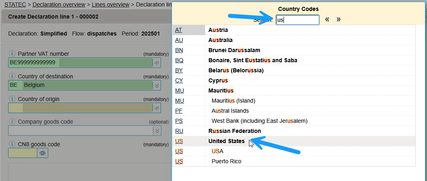Screen dimensions: 427x181
Task: Click info icon beside Country of destination
Action: 12,76
